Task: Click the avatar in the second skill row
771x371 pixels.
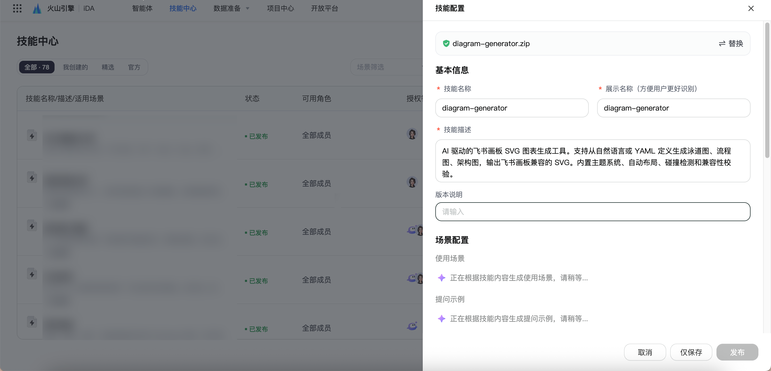Action: 412,182
